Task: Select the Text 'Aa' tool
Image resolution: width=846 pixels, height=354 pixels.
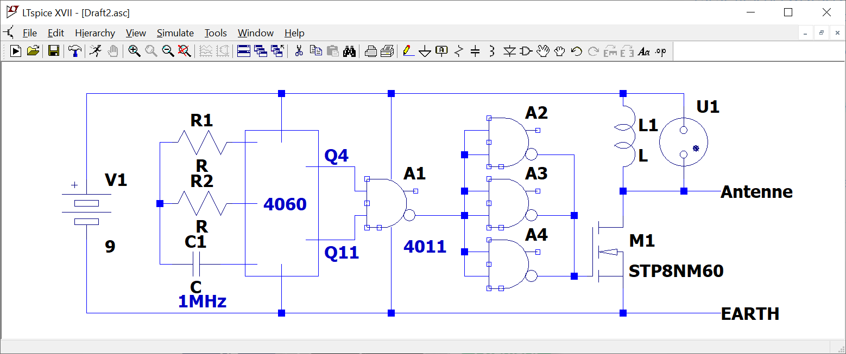Action: point(644,51)
